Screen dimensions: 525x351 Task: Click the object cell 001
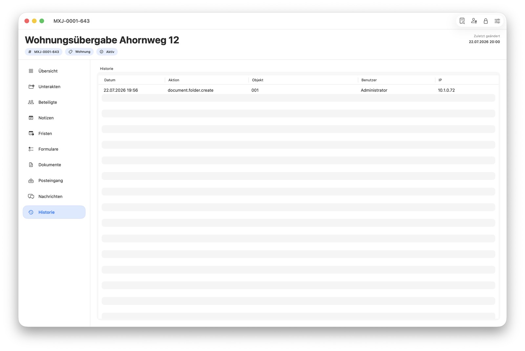pyautogui.click(x=255, y=90)
